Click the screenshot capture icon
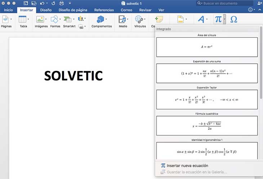 [81, 27]
